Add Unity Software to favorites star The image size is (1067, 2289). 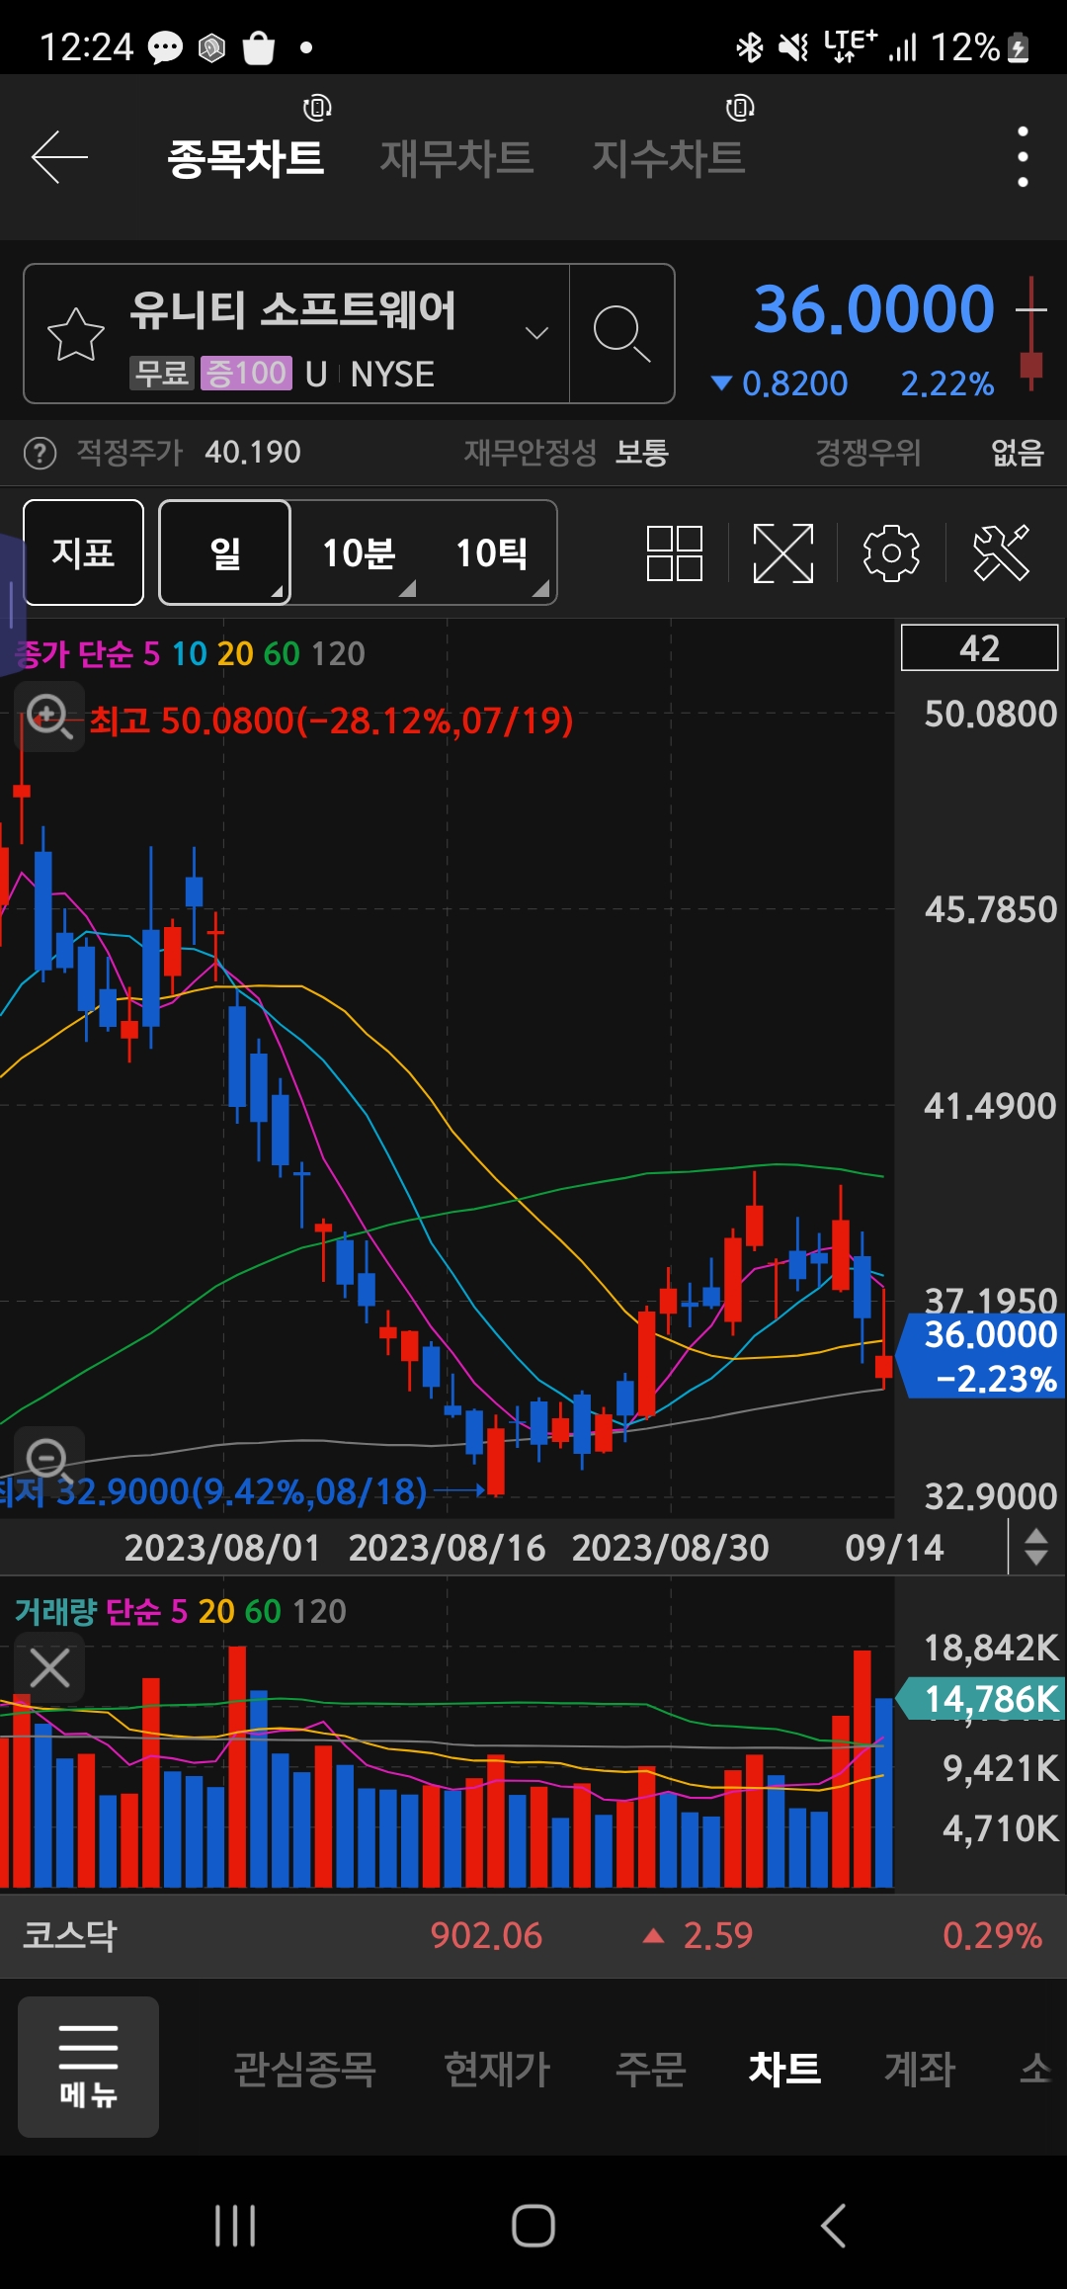tap(76, 334)
